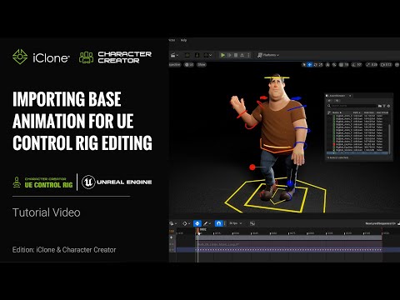Click the NewLevelSequence breadcrumb
Screen dimensions: 400x300
point(381,223)
